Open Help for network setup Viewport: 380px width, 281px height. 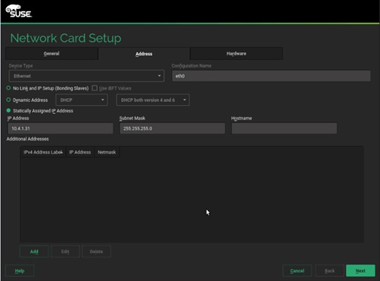[x=20, y=271]
